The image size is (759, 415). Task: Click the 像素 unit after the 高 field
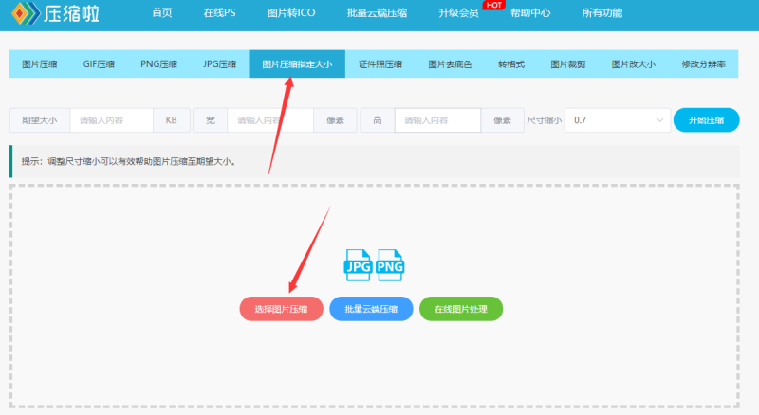click(502, 120)
